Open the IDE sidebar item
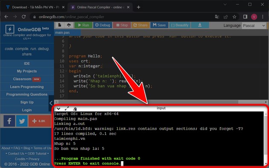The image size is (269, 168). click(x=27, y=64)
